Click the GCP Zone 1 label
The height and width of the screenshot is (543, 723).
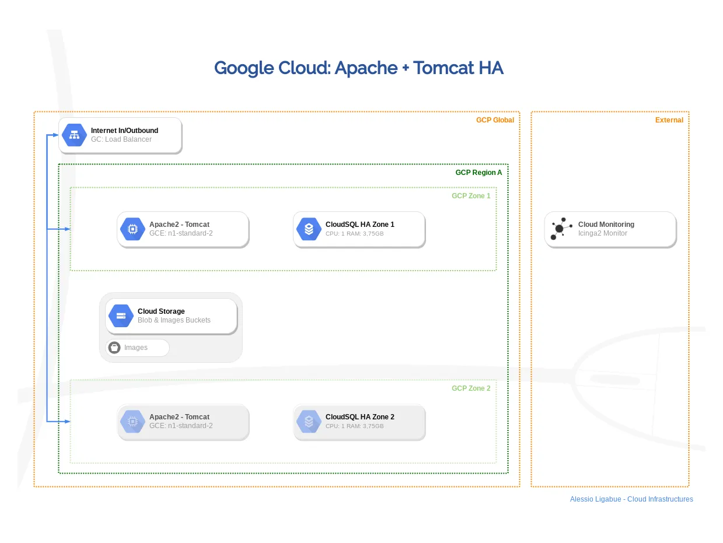click(x=471, y=196)
